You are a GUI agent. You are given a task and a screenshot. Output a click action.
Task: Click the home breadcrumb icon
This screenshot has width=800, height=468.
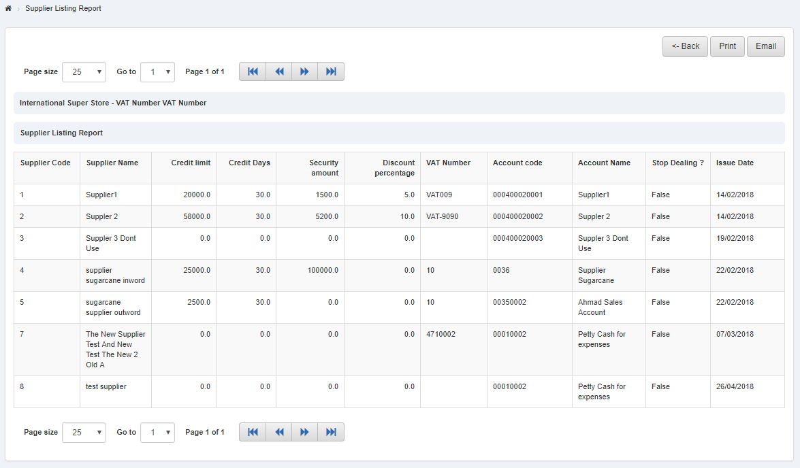(x=7, y=8)
